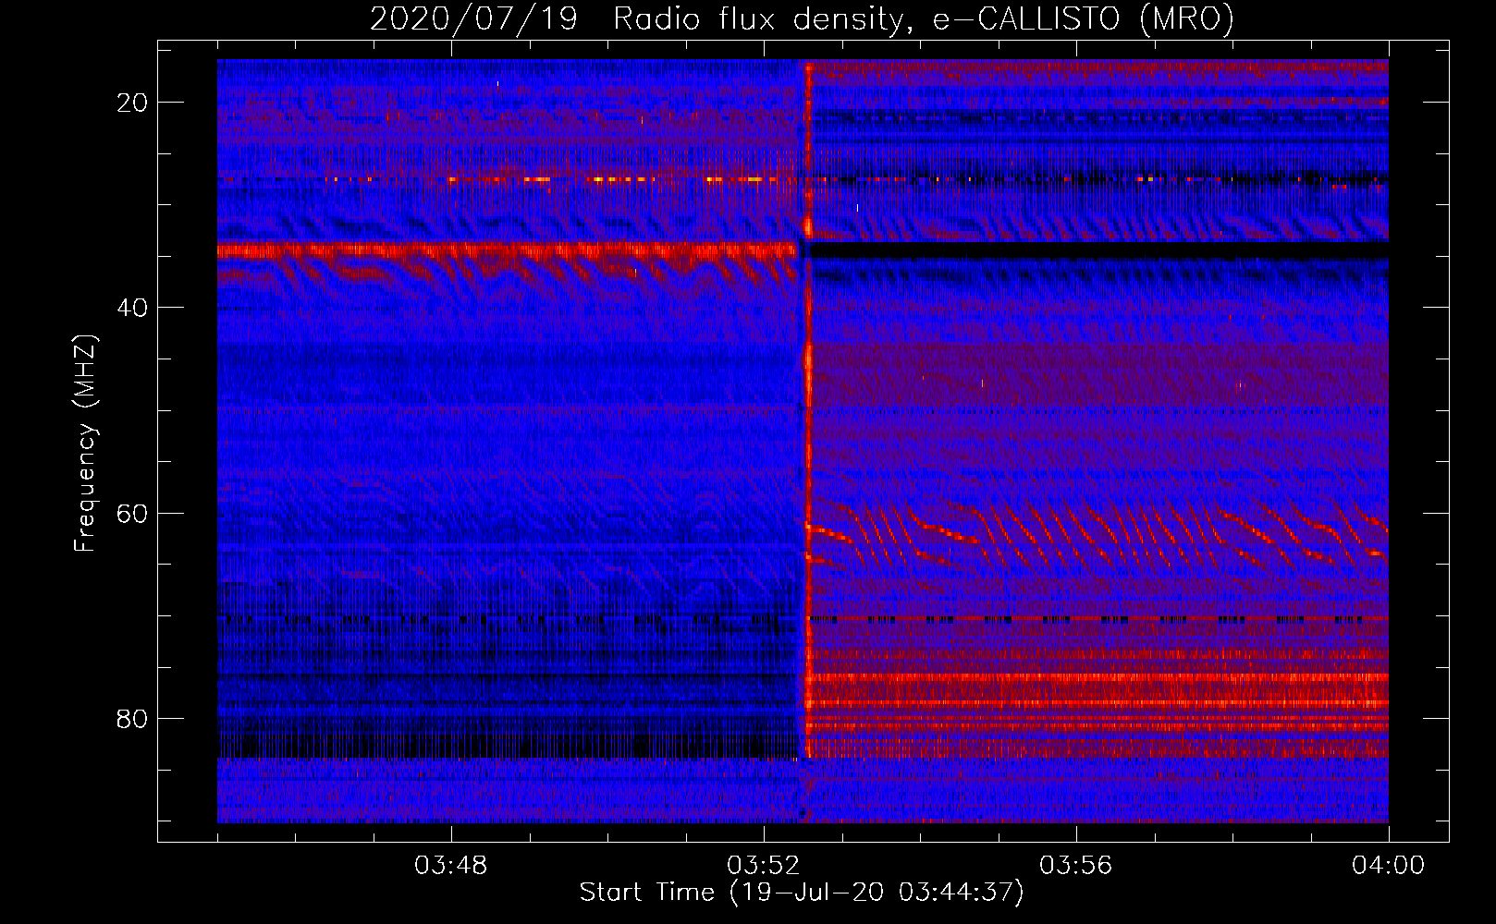Image resolution: width=1496 pixels, height=924 pixels.
Task: Click the 20 MHz frequency tick label
Action: [x=133, y=103]
